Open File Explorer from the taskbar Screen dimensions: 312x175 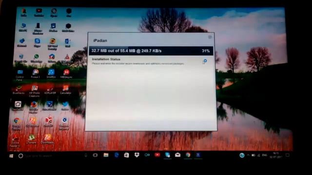pyautogui.click(x=106, y=155)
